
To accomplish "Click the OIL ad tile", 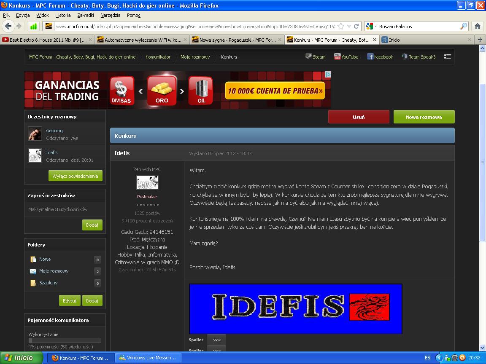I will [x=201, y=91].
